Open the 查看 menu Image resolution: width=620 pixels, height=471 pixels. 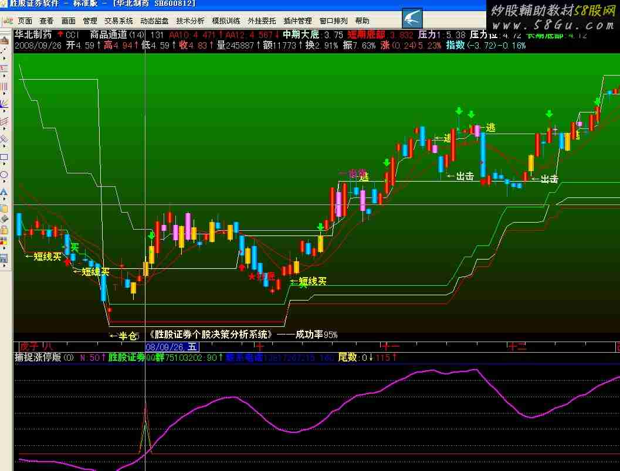(x=46, y=21)
